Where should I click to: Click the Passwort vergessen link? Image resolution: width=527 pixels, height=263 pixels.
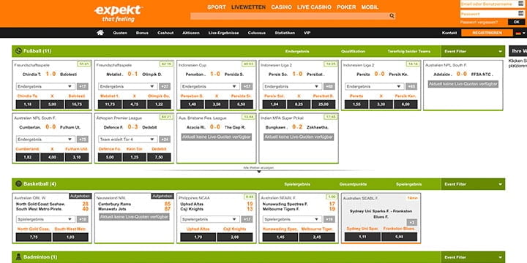coord(479,22)
